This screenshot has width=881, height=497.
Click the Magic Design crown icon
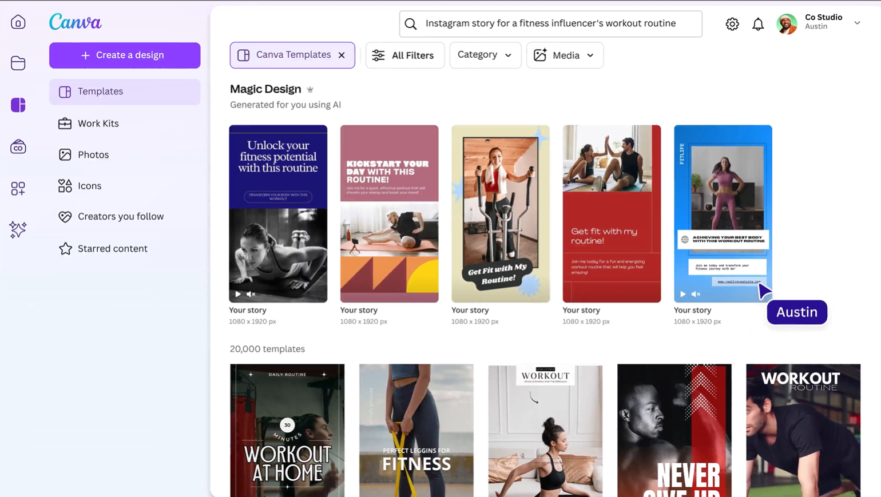(x=310, y=89)
